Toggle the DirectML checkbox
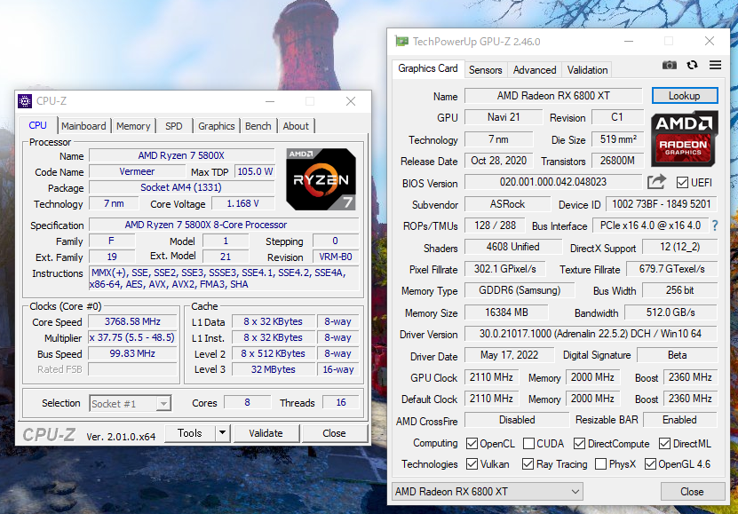Image resolution: width=738 pixels, height=514 pixels. pos(664,444)
